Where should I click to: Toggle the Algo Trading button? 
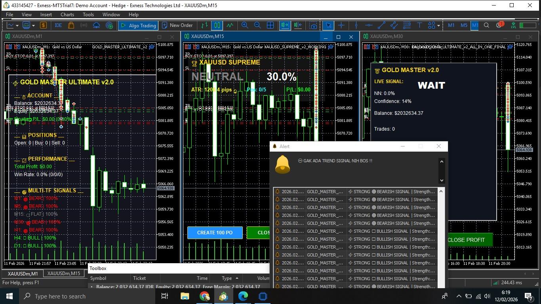coord(138,25)
